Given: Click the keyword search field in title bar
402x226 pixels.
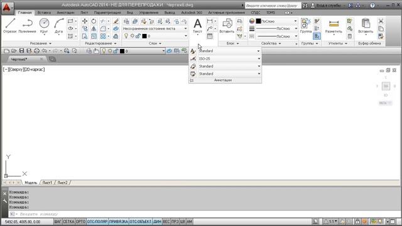Looking at the screenshot, I should [x=273, y=6].
